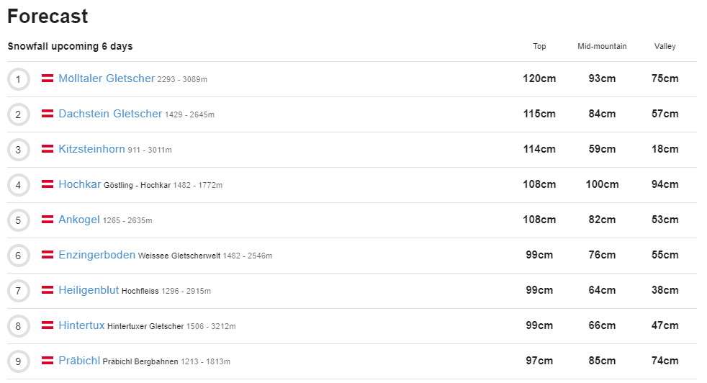Go to the Kitzsteinhorn resort page
The width and height of the screenshot is (707, 383).
click(x=91, y=149)
